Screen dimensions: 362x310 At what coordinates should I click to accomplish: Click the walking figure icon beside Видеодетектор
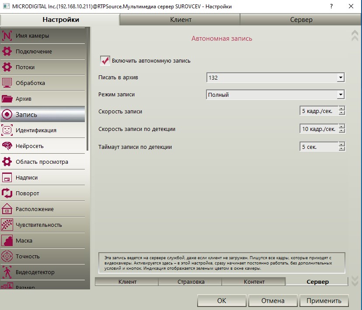[7, 272]
